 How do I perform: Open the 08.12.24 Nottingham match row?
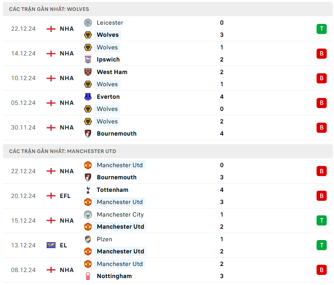(x=162, y=270)
